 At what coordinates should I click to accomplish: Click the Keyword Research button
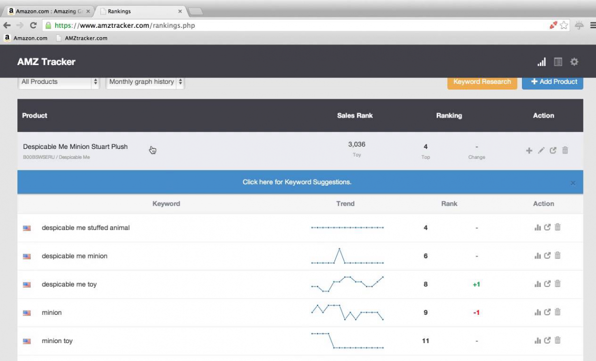pos(482,81)
